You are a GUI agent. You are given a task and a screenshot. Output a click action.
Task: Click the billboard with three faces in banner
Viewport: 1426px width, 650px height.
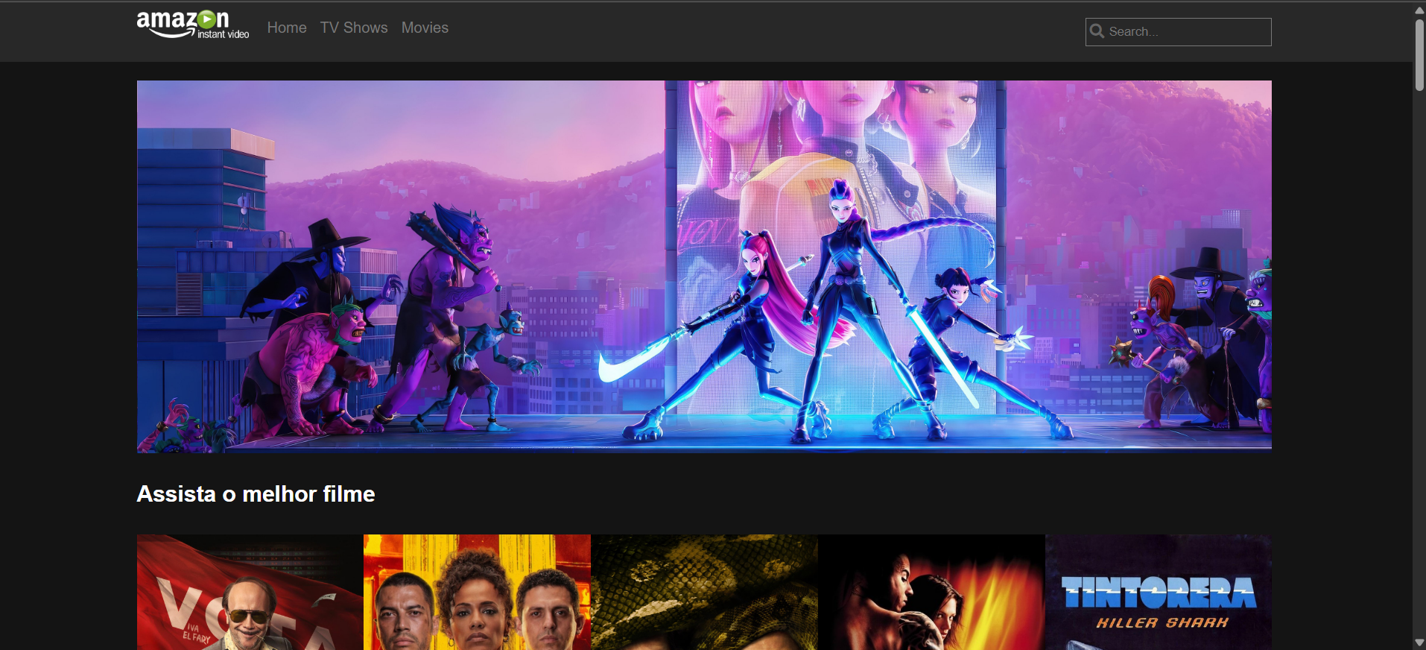pos(835,246)
